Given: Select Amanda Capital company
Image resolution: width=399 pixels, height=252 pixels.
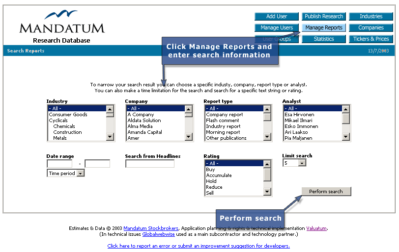Looking at the screenshot, I should click(156, 132).
